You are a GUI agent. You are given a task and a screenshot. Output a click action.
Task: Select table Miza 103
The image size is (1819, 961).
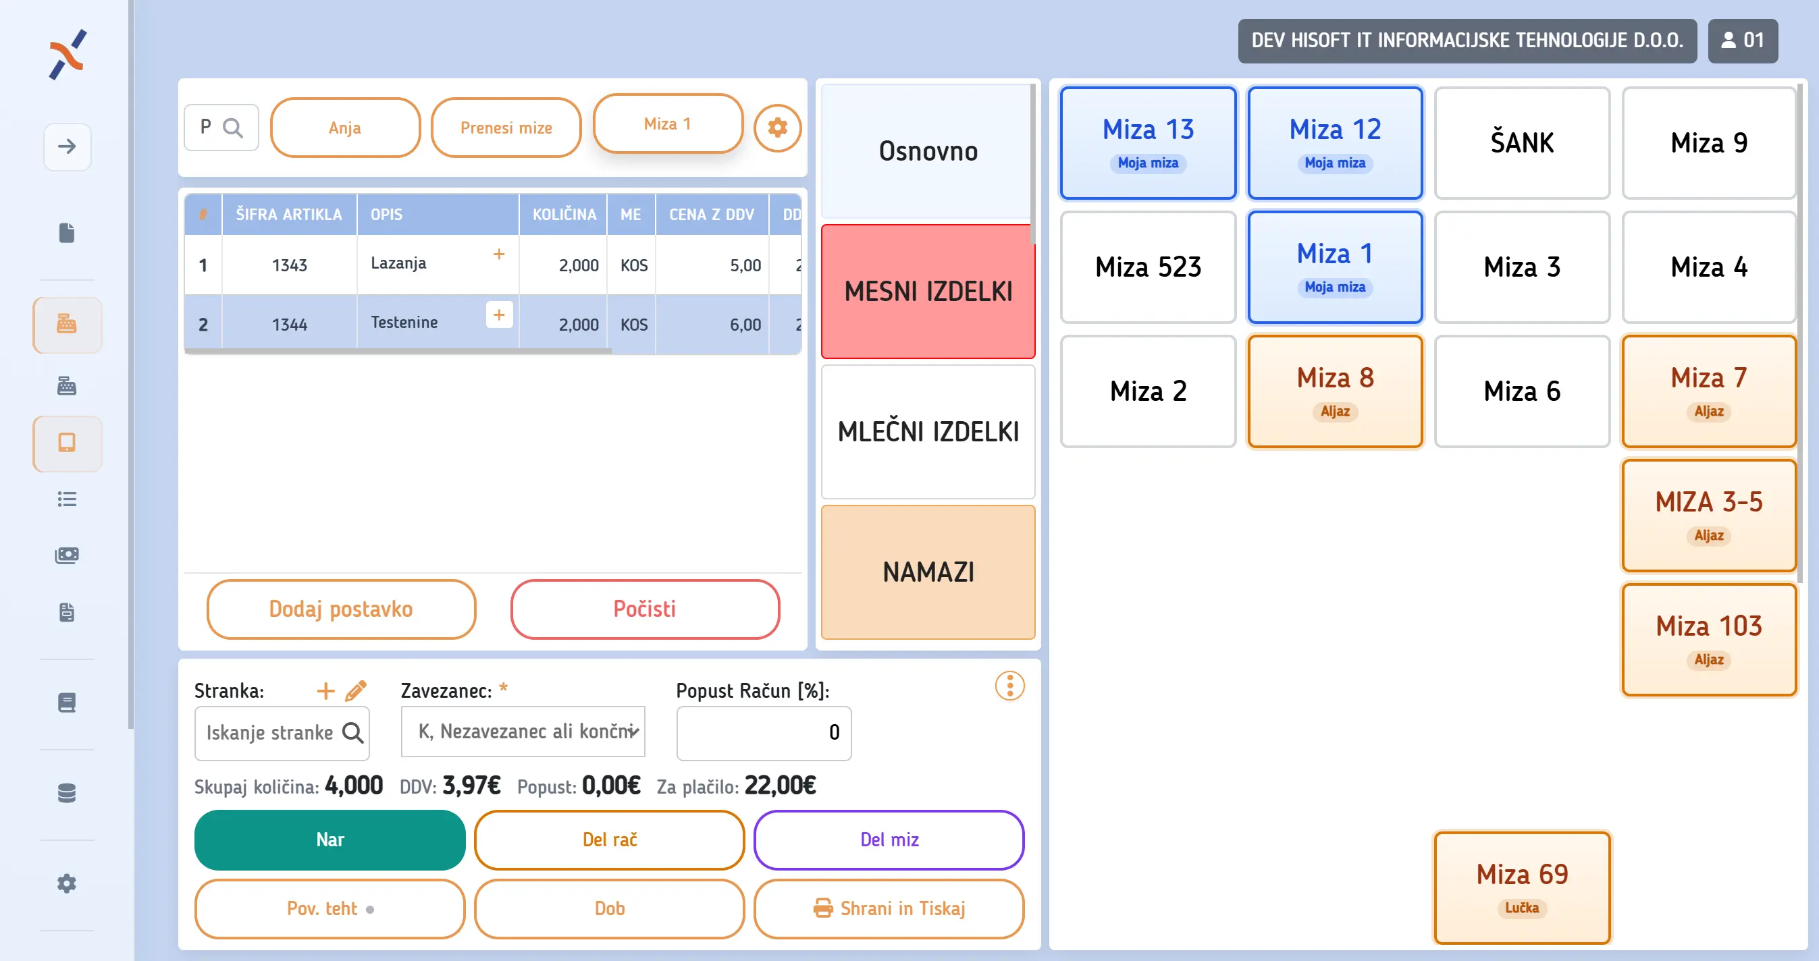(x=1708, y=640)
